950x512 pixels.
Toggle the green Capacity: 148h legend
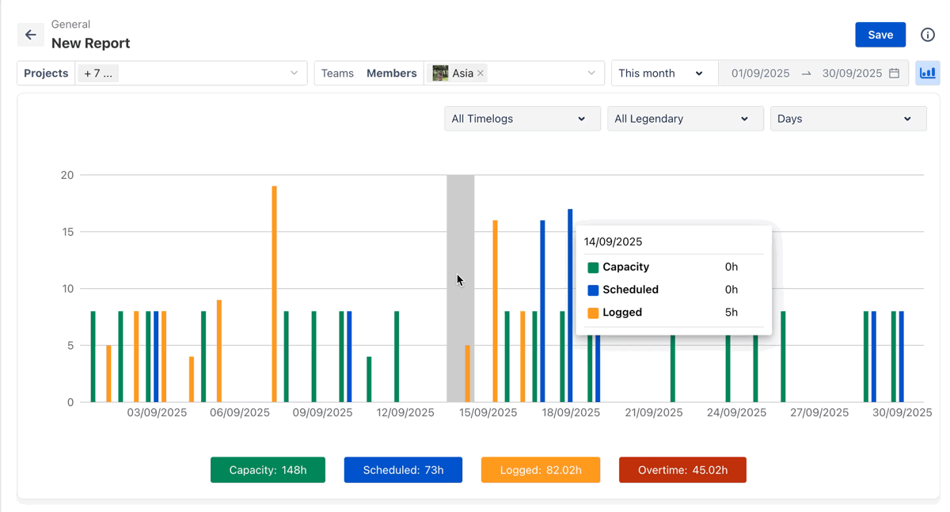pyautogui.click(x=268, y=470)
